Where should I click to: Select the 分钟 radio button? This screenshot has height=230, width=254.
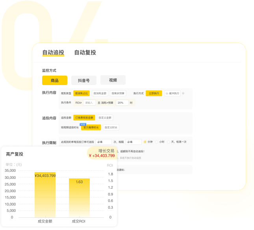click(x=145, y=142)
